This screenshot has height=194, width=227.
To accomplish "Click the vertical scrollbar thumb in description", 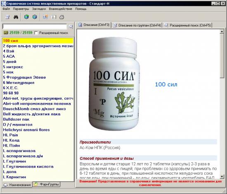I will click(222, 56).
